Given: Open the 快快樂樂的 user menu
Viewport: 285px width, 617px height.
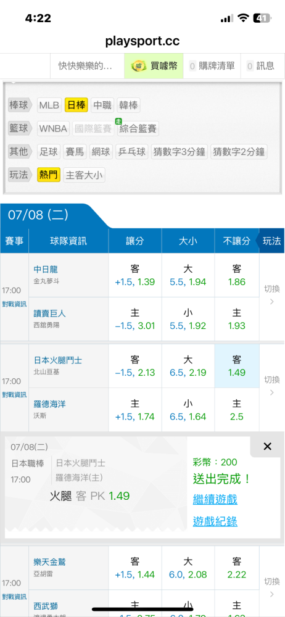Looking at the screenshot, I should [x=85, y=66].
